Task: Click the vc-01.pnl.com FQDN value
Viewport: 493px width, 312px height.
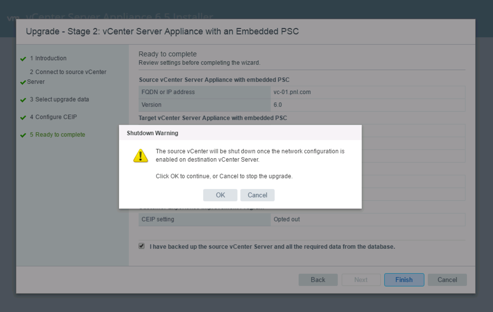Action: [x=292, y=92]
